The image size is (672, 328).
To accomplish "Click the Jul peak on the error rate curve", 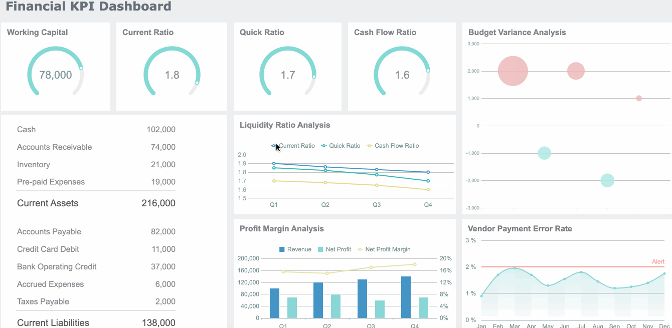I will click(x=580, y=273).
